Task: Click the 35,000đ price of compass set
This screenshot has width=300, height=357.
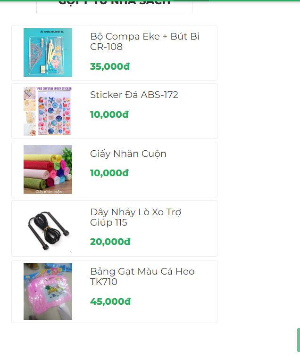Action: tap(110, 66)
